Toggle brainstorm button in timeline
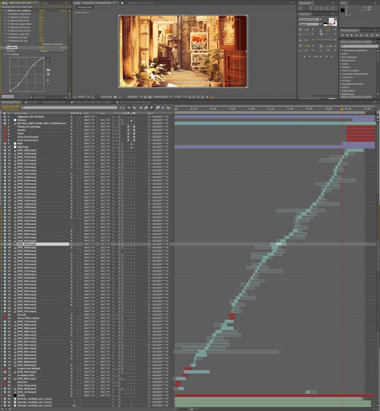Viewport: 380px width, 411px height. (158, 108)
